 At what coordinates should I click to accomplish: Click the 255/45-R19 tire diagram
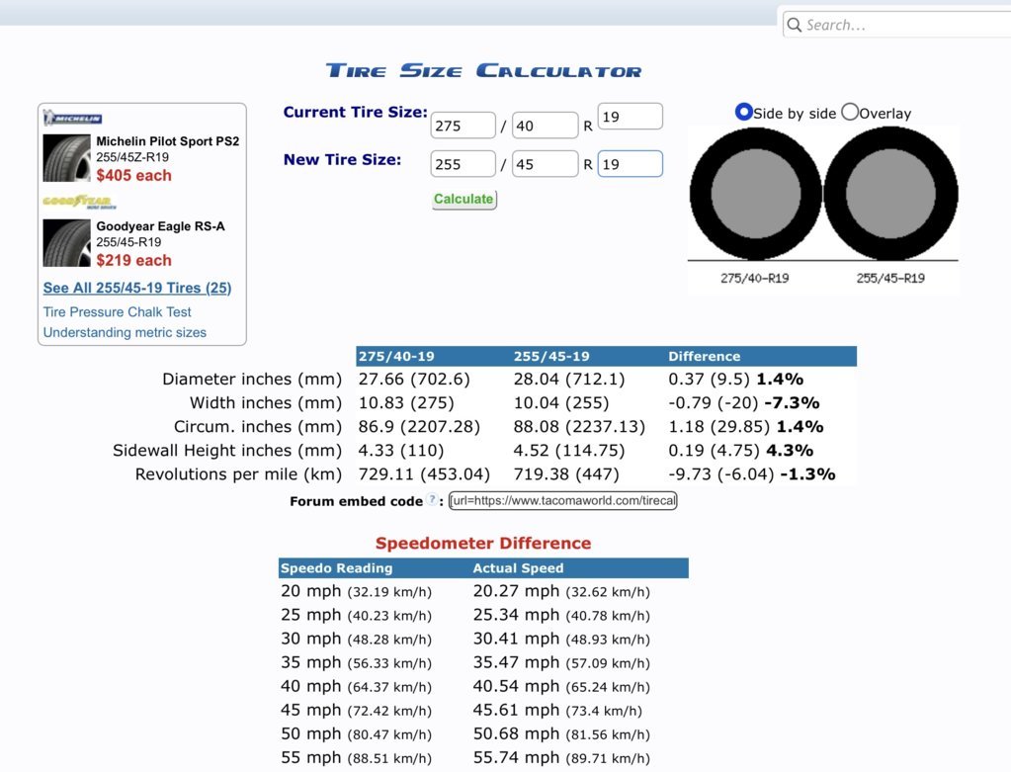pyautogui.click(x=891, y=194)
